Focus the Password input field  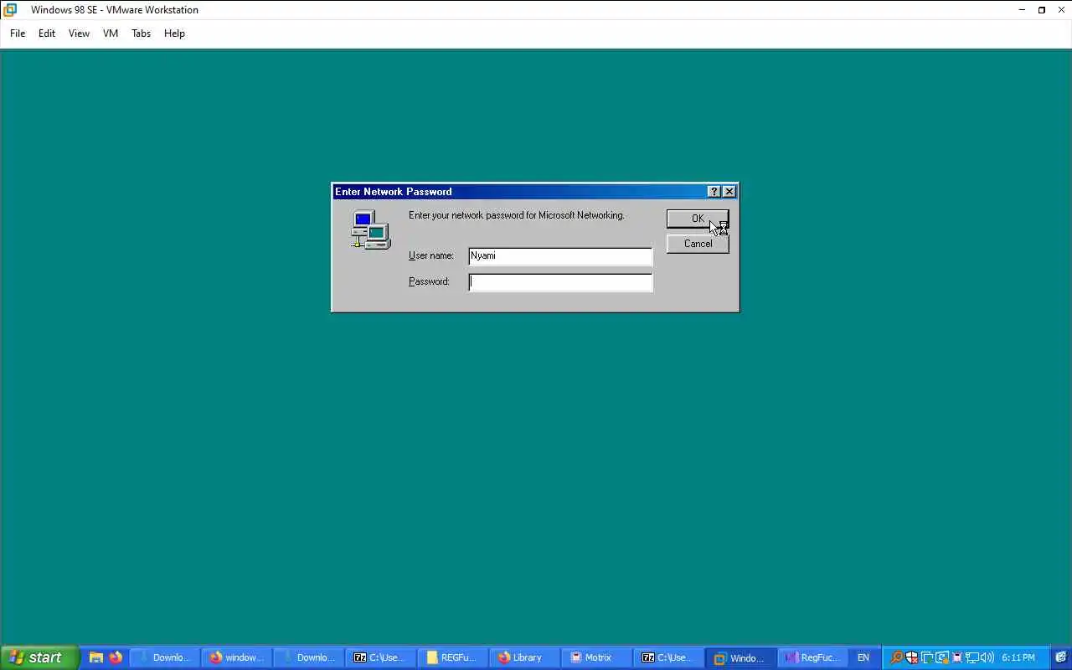(x=560, y=282)
